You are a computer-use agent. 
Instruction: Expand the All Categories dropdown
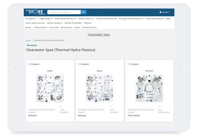[x=31, y=19]
